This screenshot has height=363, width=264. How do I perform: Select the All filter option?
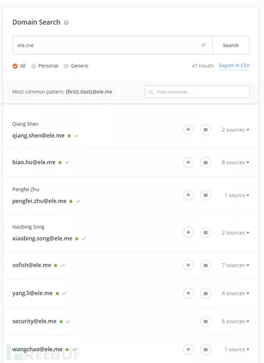(x=15, y=66)
